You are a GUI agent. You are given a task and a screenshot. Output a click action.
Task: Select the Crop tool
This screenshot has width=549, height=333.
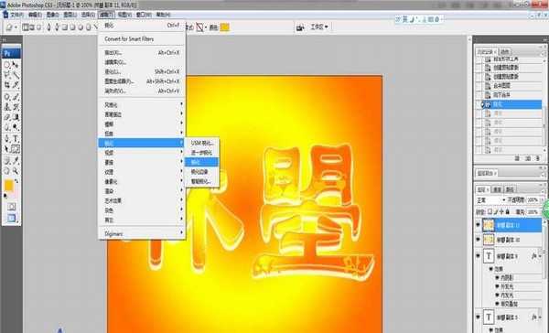pyautogui.click(x=6, y=85)
